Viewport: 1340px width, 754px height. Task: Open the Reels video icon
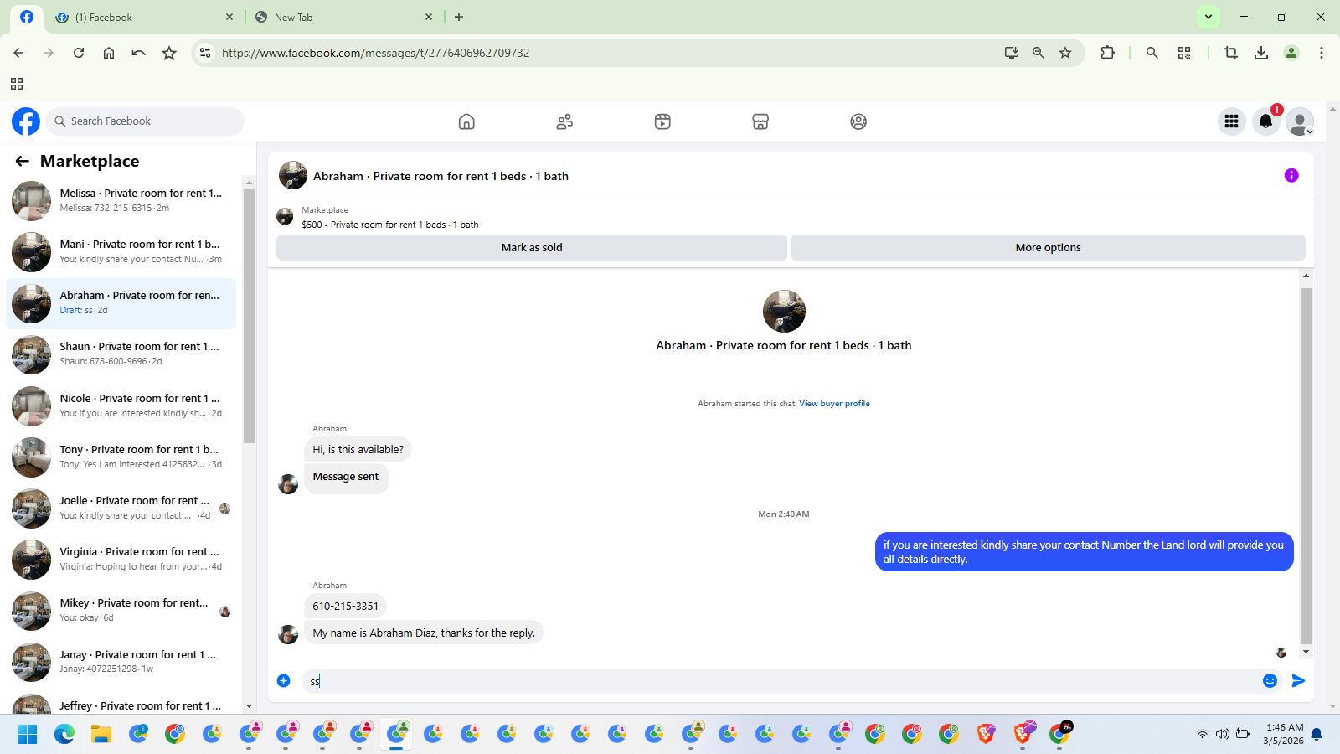coord(662,121)
